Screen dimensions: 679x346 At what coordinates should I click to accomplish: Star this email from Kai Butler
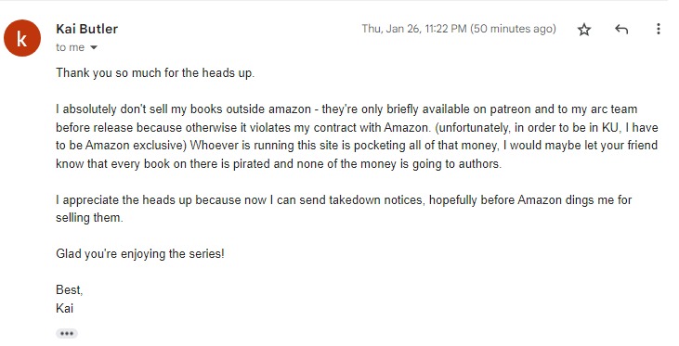pos(584,30)
